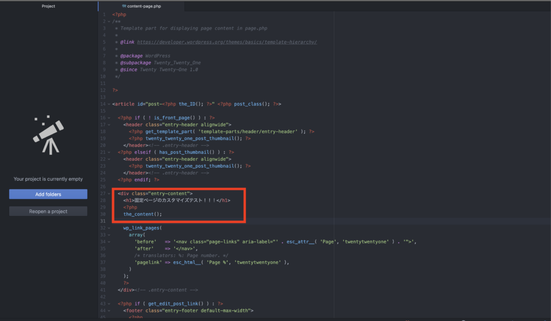Click the h1 固定ページのカスタマイズテスト line
551x321 pixels.
point(176,200)
